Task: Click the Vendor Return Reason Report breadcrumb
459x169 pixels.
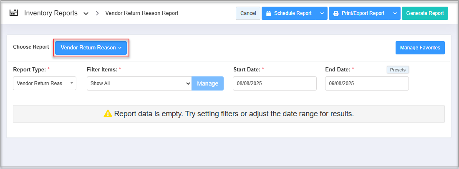Action: (142, 13)
